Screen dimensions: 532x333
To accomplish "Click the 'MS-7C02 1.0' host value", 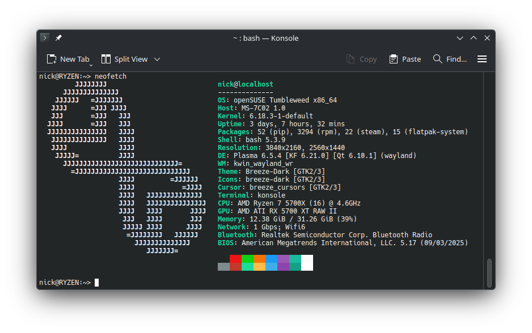I will pyautogui.click(x=263, y=108).
